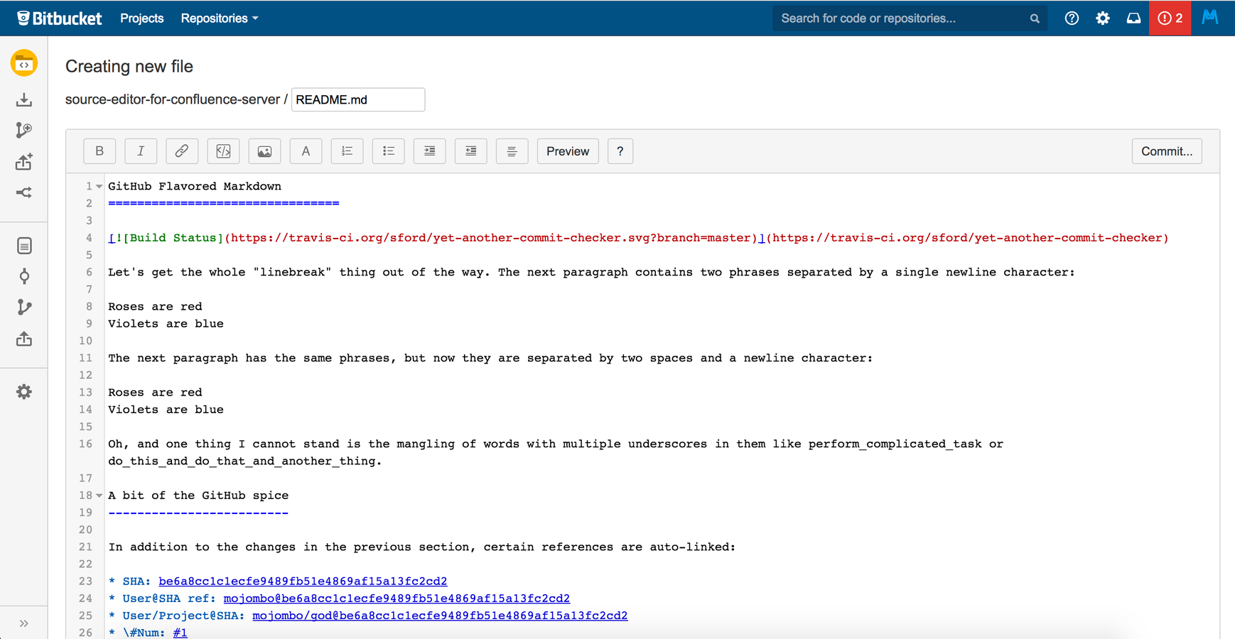Click the Build Status badge line
The height and width of the screenshot is (639, 1235).
coord(638,238)
